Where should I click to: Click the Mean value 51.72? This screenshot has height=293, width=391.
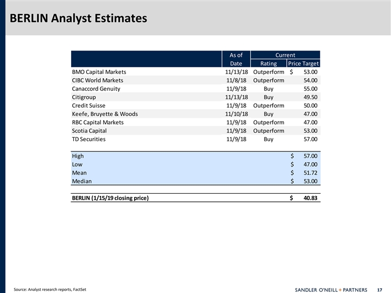pos(310,173)
